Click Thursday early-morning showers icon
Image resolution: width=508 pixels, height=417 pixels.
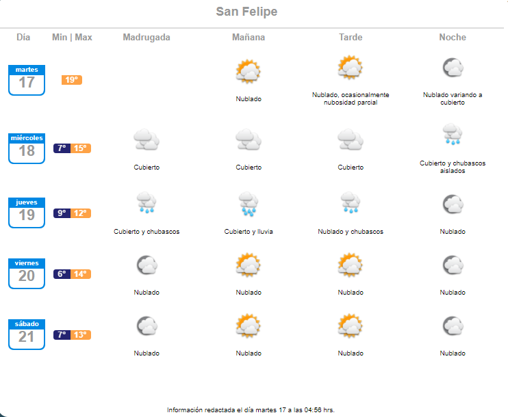(147, 204)
